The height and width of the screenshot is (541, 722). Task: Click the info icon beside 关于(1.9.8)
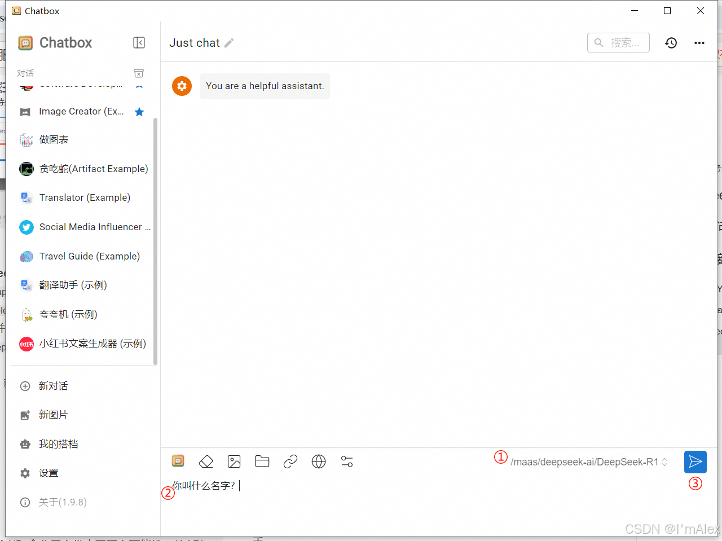pos(25,502)
